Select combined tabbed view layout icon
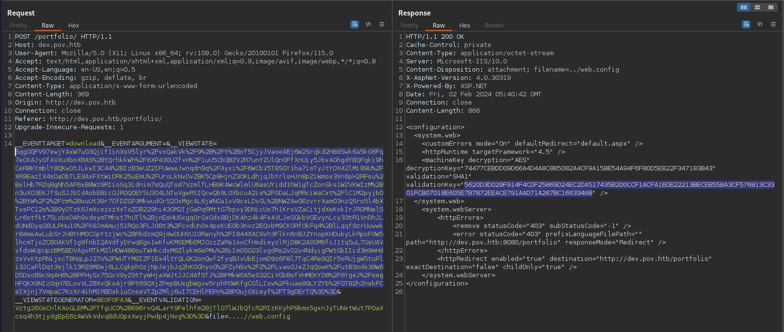The height and width of the screenshot is (332, 784). pyautogui.click(x=770, y=7)
